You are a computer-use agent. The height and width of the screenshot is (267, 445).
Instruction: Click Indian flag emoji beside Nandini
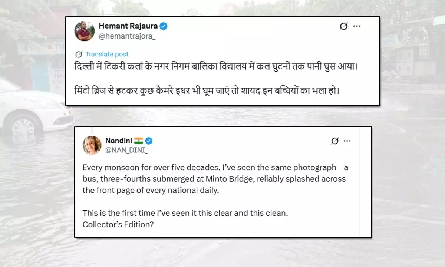pos(139,141)
